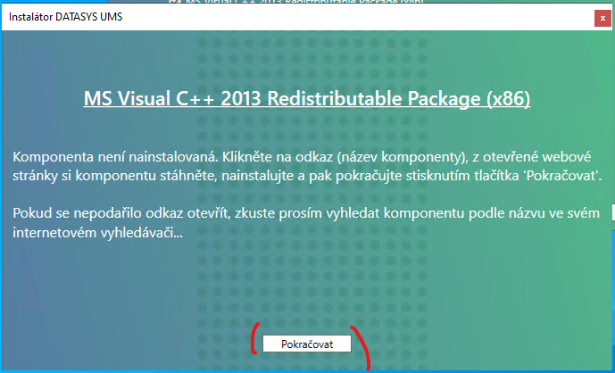The height and width of the screenshot is (373, 615).
Task: Click the '(x86)' part of the heading link
Action: pos(509,97)
